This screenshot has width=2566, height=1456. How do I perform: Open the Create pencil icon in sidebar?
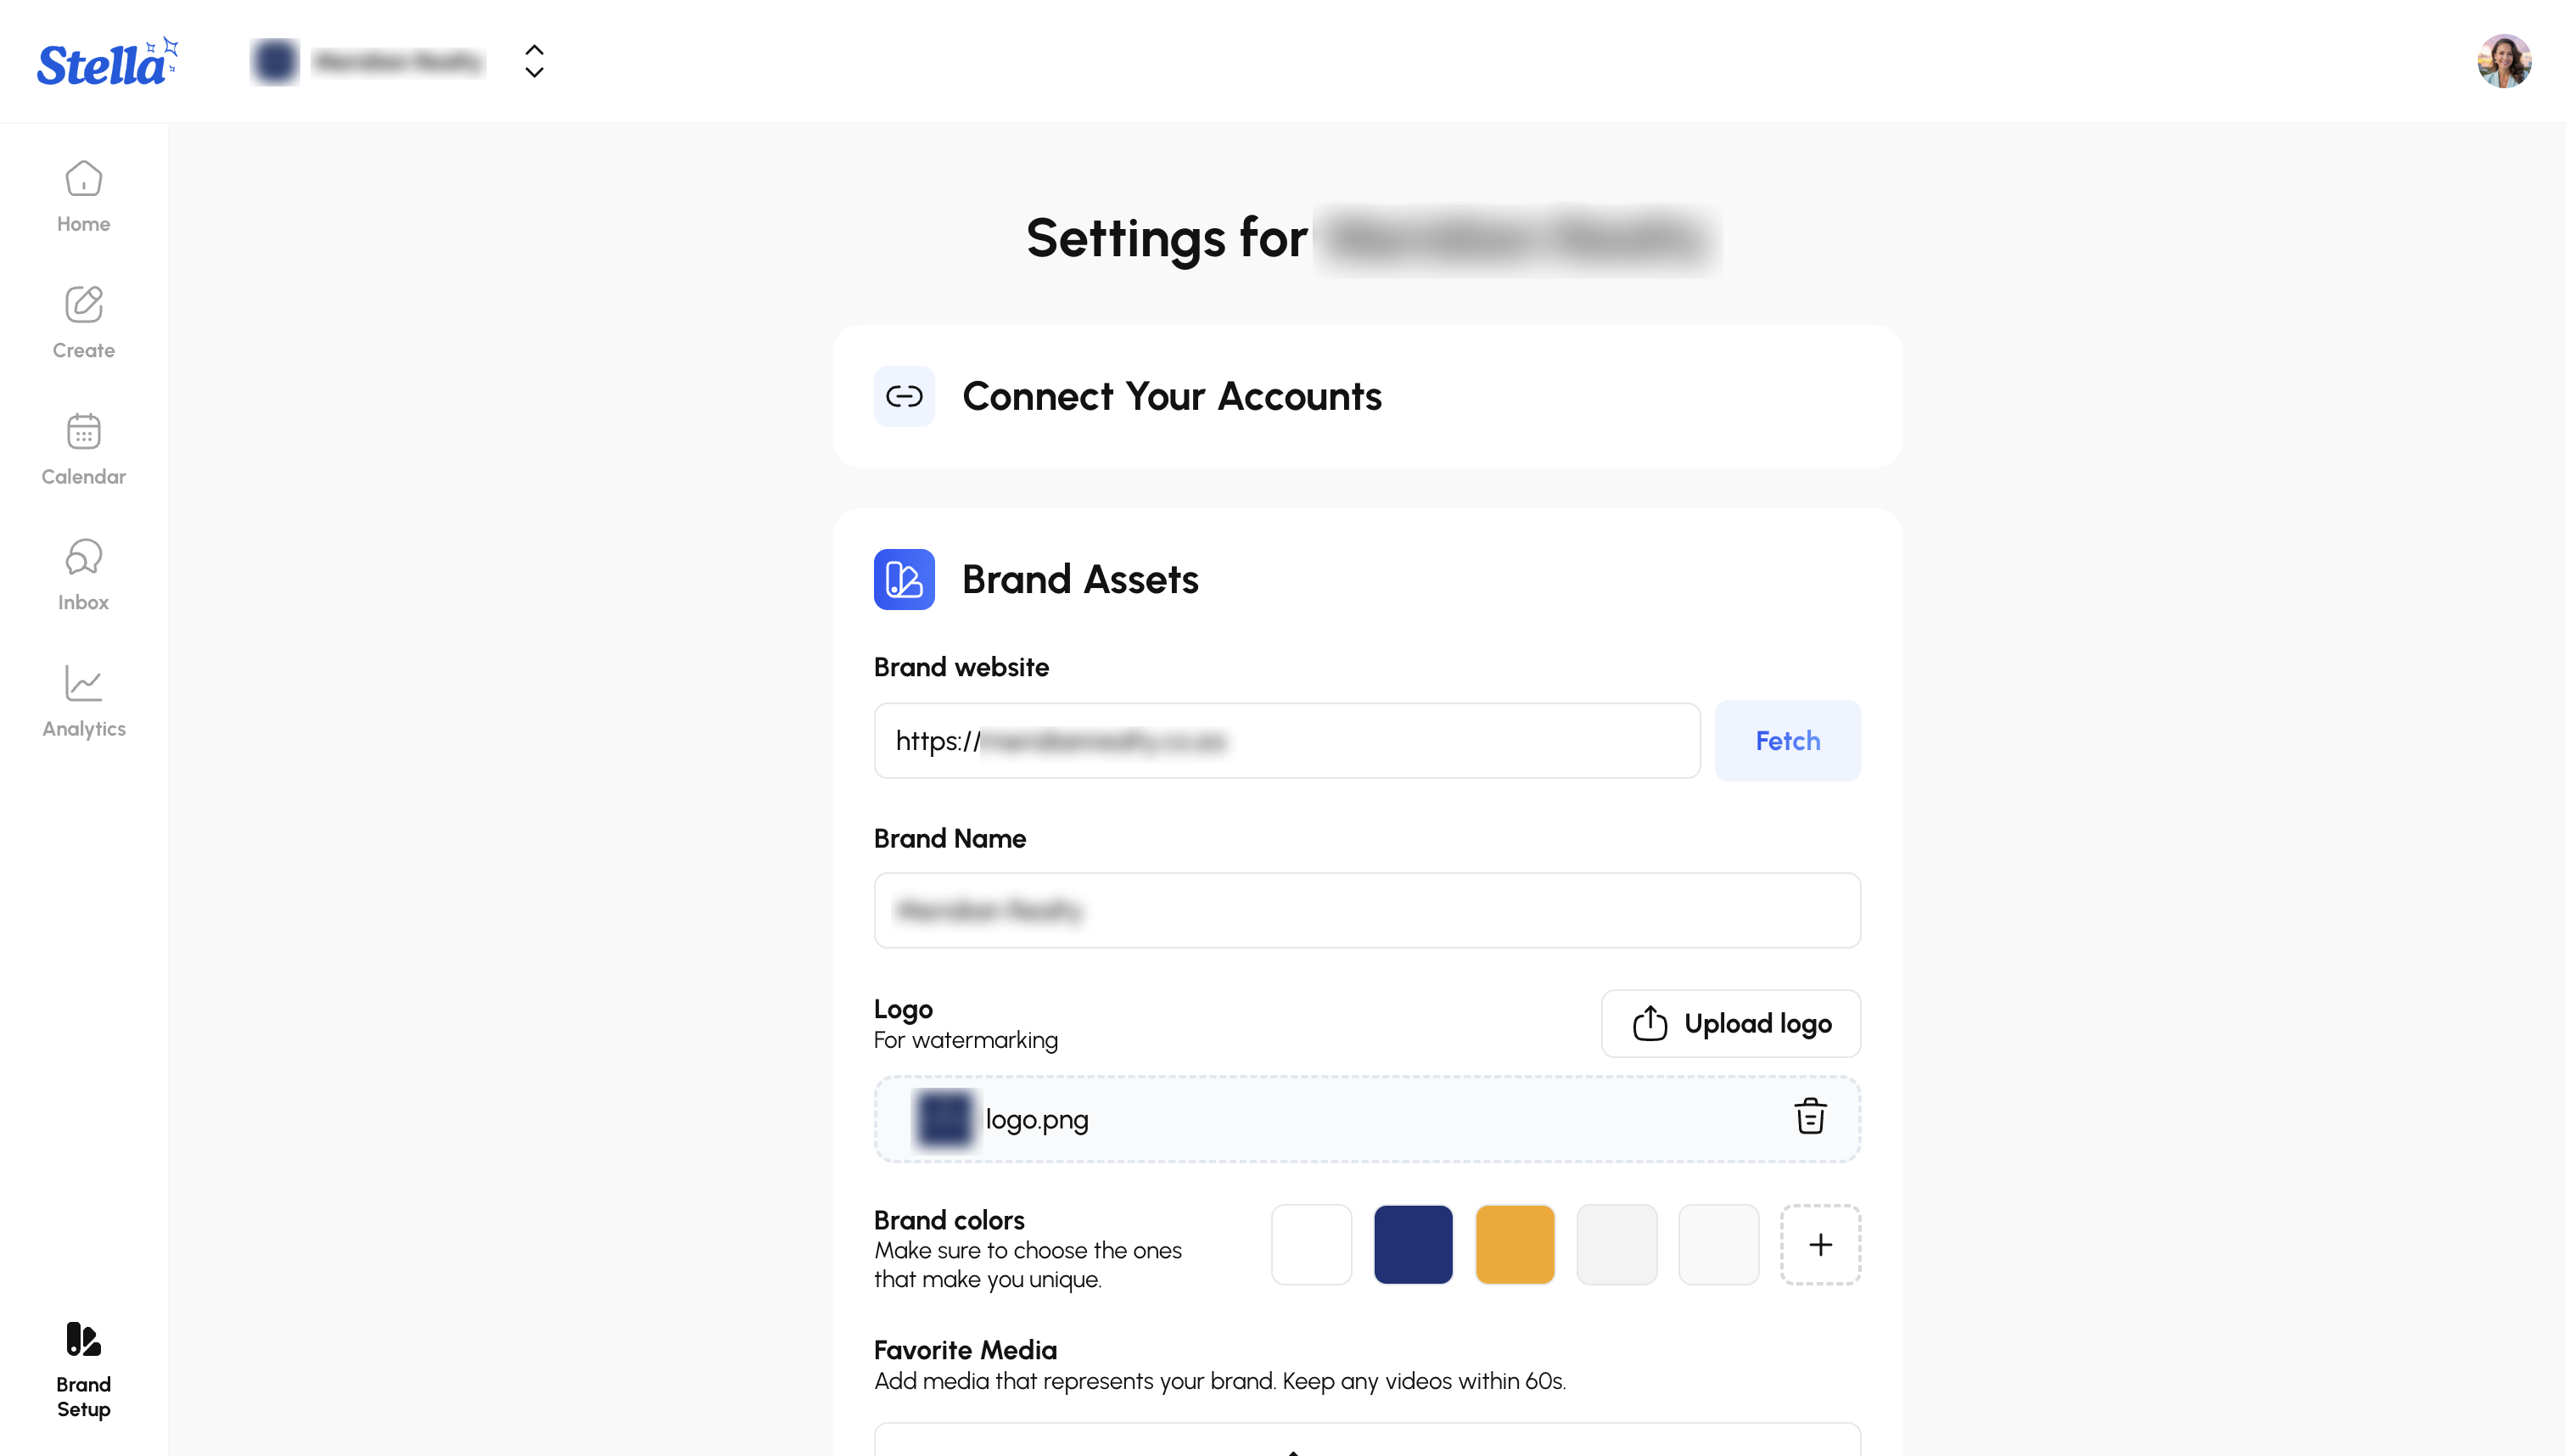pos(84,304)
